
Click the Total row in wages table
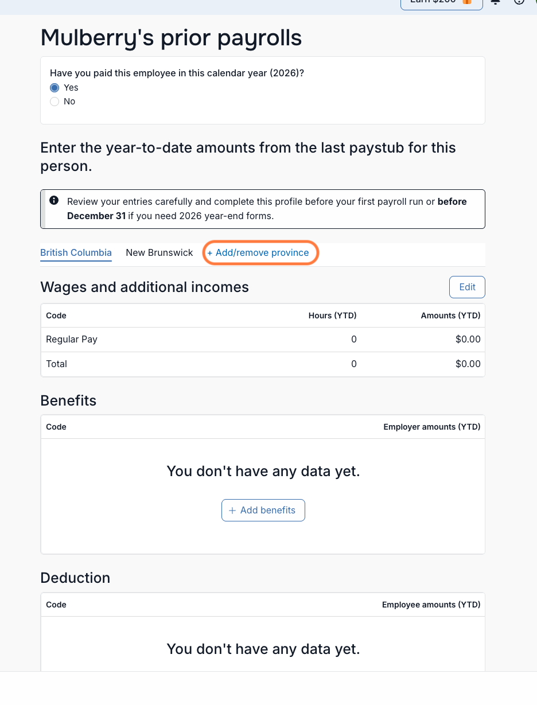click(263, 364)
